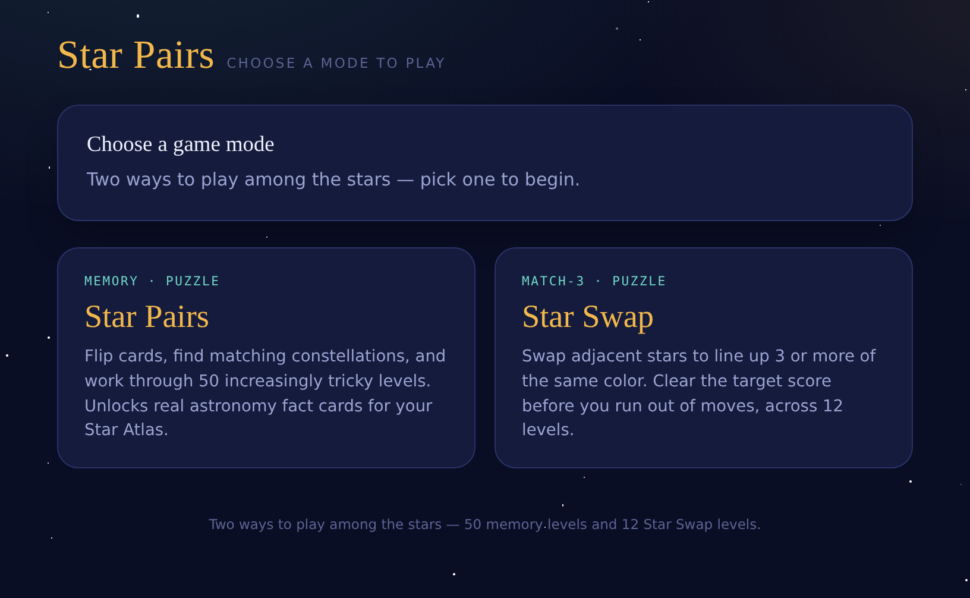Select the Star Swap card heading
Viewport: 970px width, 598px height.
coord(588,316)
